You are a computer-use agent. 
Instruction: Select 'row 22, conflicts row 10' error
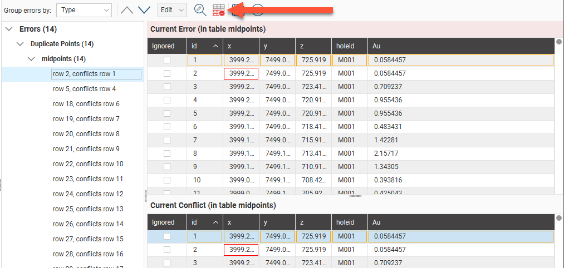click(x=88, y=164)
